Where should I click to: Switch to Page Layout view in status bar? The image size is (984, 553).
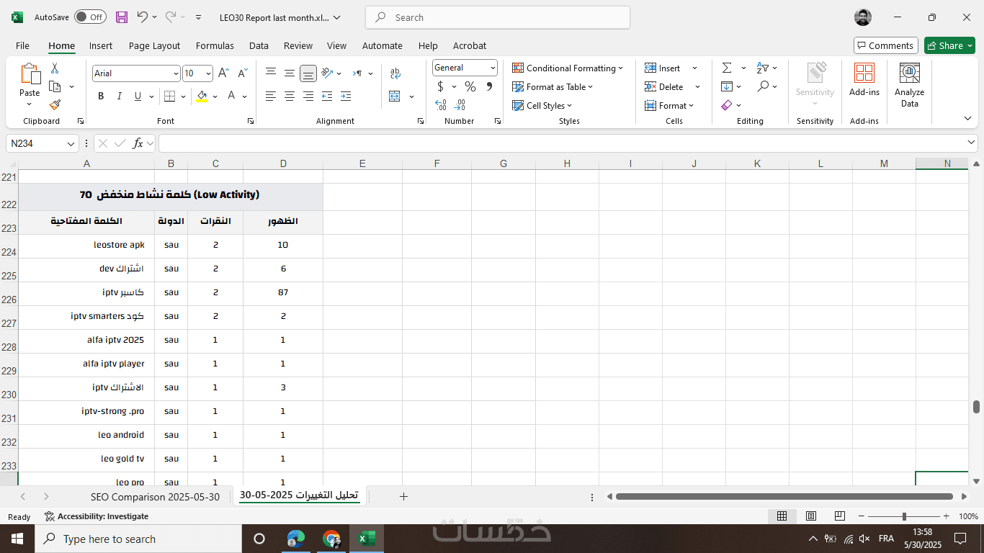[x=811, y=516]
